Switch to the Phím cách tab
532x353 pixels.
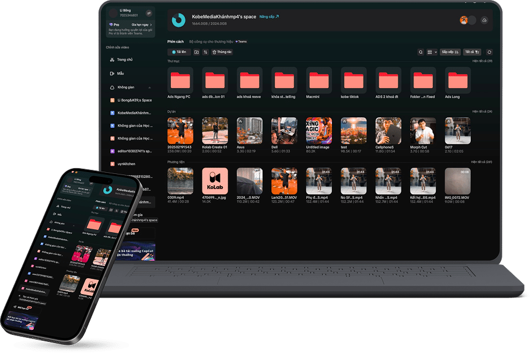click(176, 41)
